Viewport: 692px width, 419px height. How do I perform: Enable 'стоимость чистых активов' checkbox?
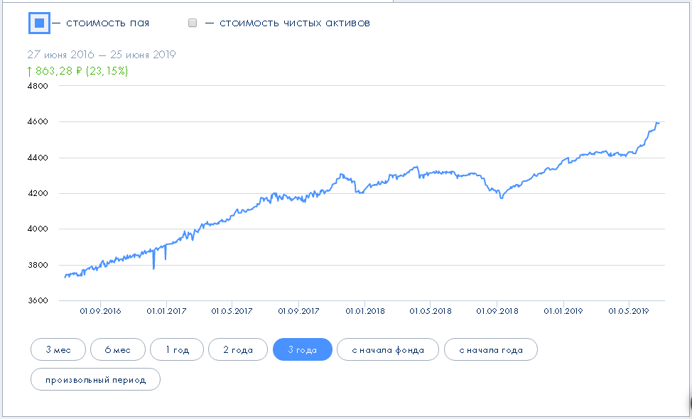point(193,23)
